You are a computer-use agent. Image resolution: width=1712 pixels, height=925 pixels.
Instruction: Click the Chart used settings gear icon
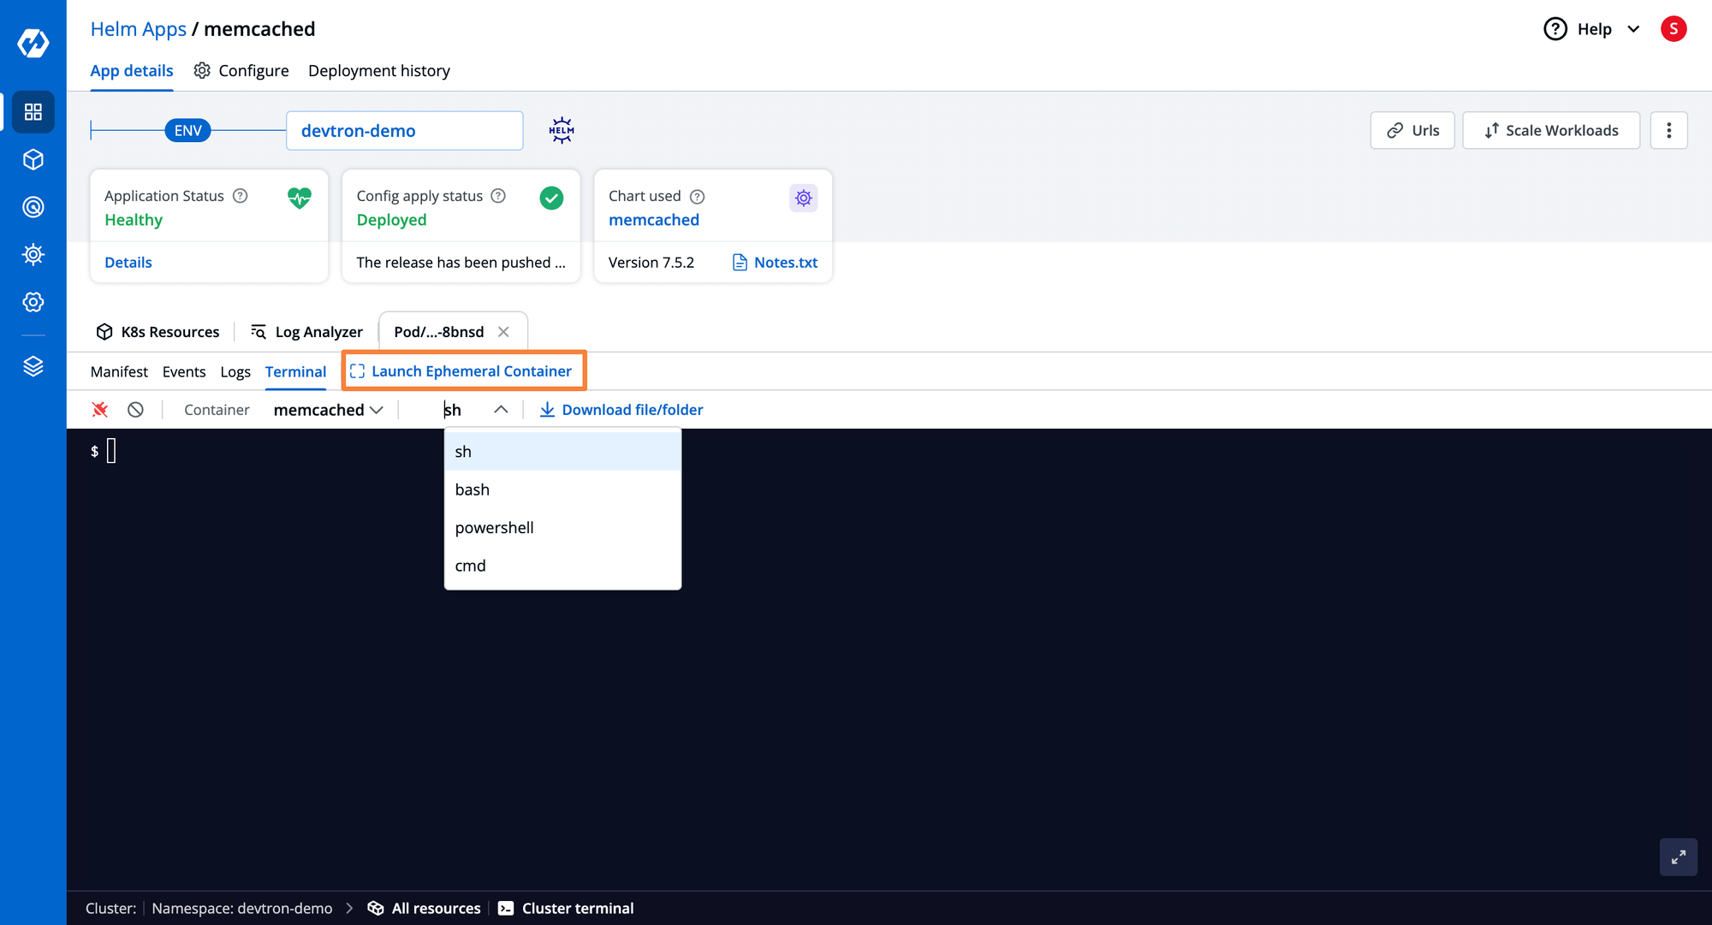click(802, 196)
